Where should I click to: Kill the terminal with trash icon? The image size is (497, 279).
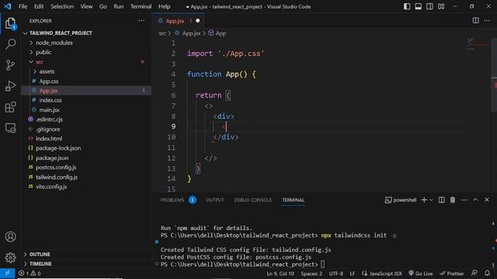point(453,200)
